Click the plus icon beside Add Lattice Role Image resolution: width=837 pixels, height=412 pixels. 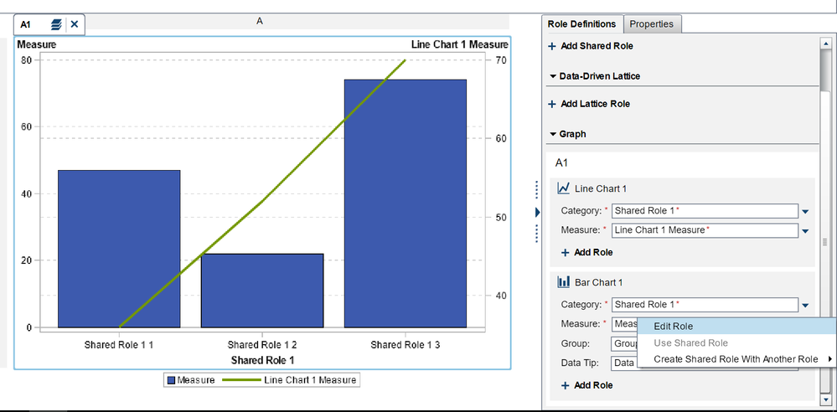(x=552, y=104)
